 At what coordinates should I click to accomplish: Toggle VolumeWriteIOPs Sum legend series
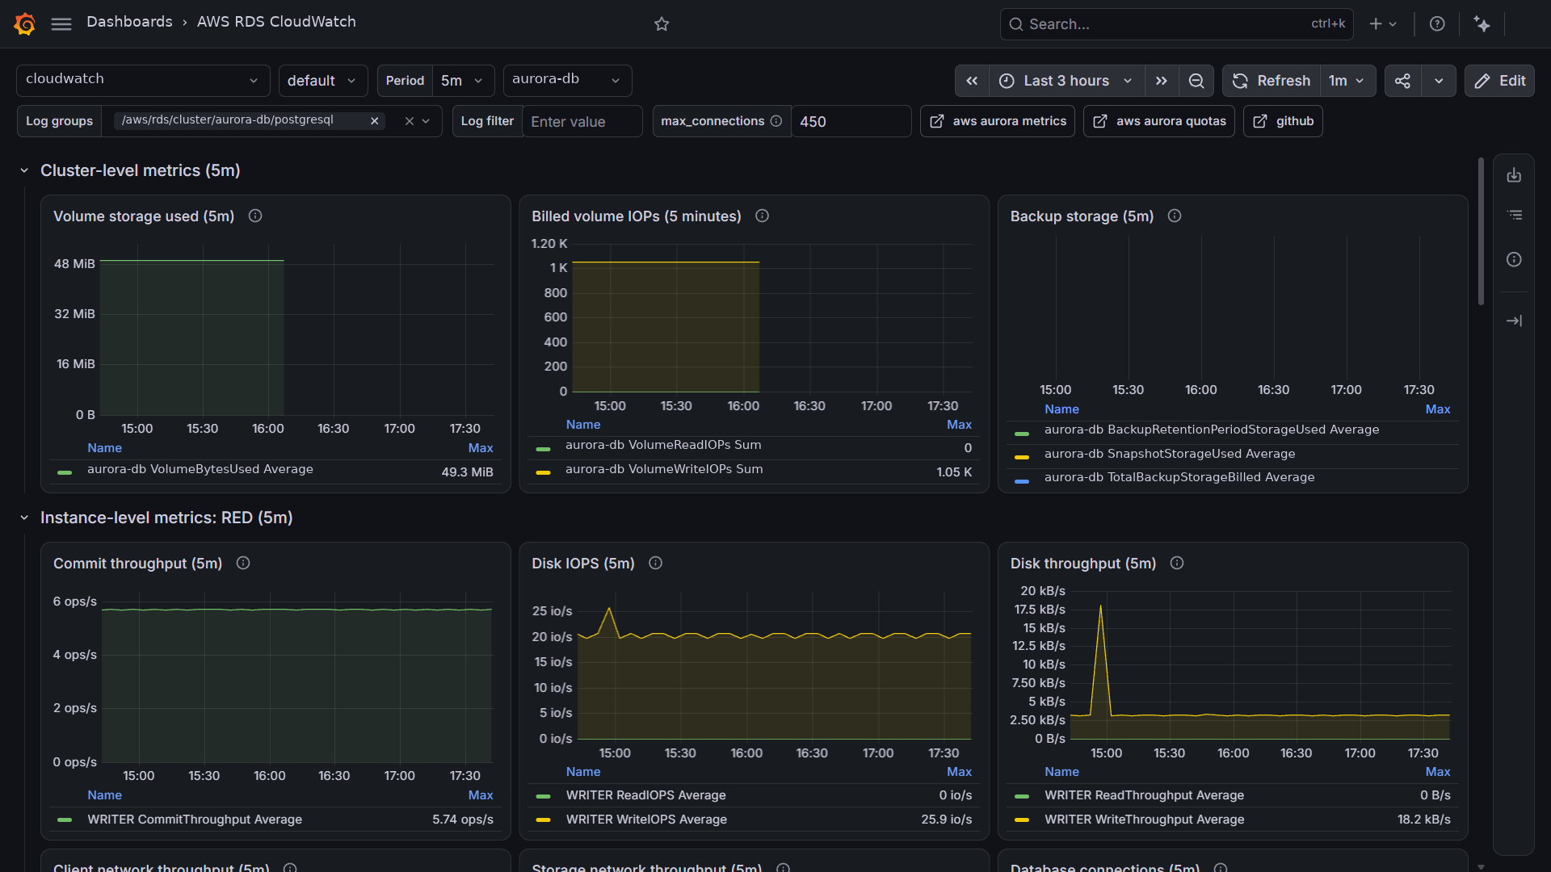click(663, 470)
